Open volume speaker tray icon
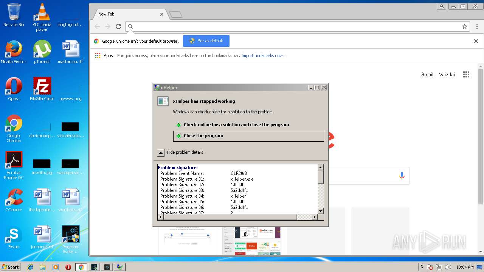Screen dimensions: 484x272 tap(448, 267)
